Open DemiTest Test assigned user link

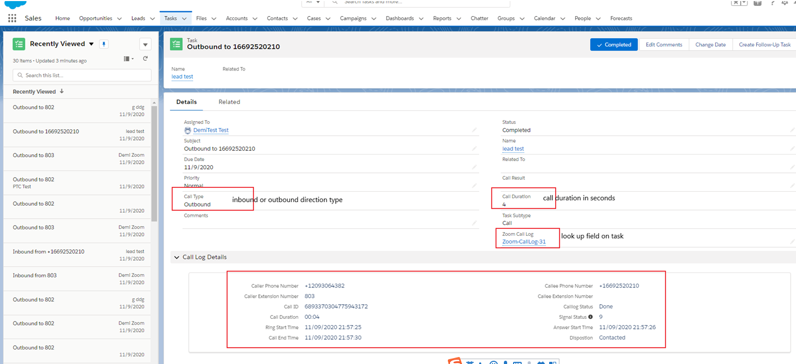[x=211, y=130]
